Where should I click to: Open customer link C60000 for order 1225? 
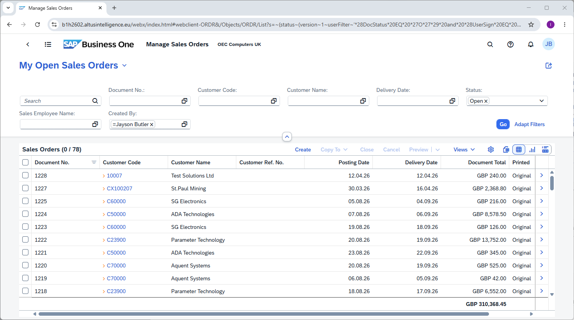[x=116, y=201]
